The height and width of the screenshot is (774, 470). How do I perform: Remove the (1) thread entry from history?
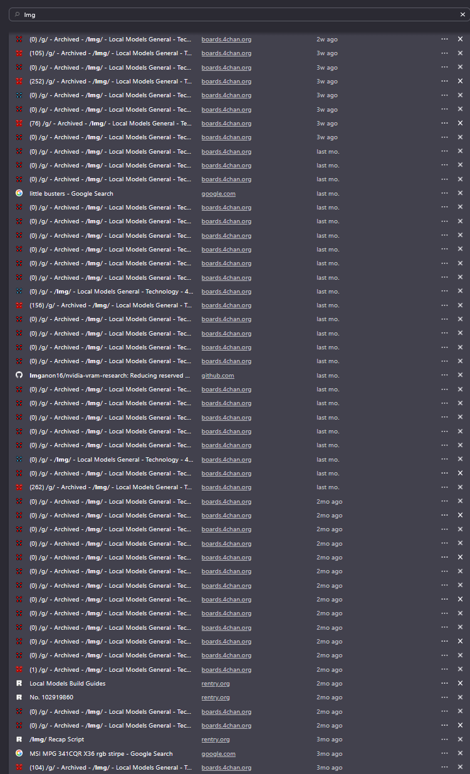[x=460, y=669]
